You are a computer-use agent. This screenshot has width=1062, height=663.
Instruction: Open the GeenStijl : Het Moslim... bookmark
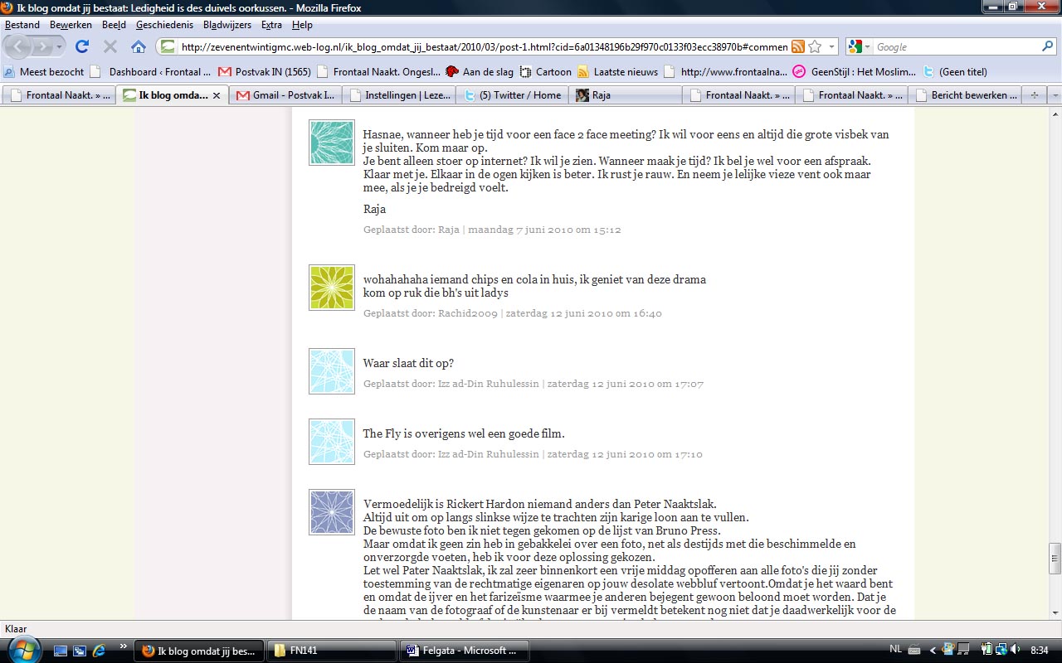click(x=855, y=71)
